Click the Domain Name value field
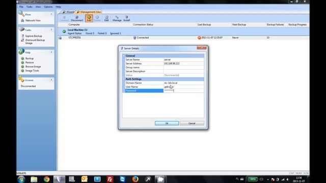Screen dimensions: 326x183 (x=183, y=83)
